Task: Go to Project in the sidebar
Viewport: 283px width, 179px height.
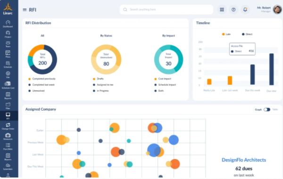Action: pos(8,34)
